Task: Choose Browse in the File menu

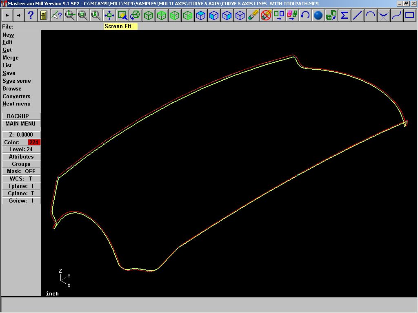Action: coord(12,88)
